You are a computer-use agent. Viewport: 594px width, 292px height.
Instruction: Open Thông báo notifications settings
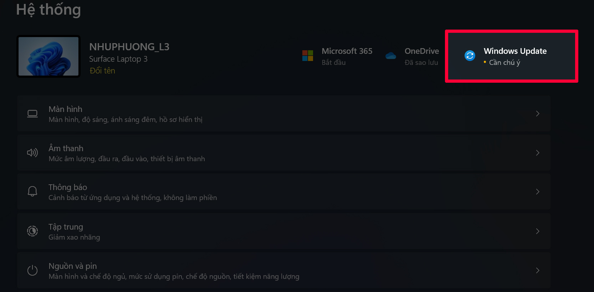284,191
